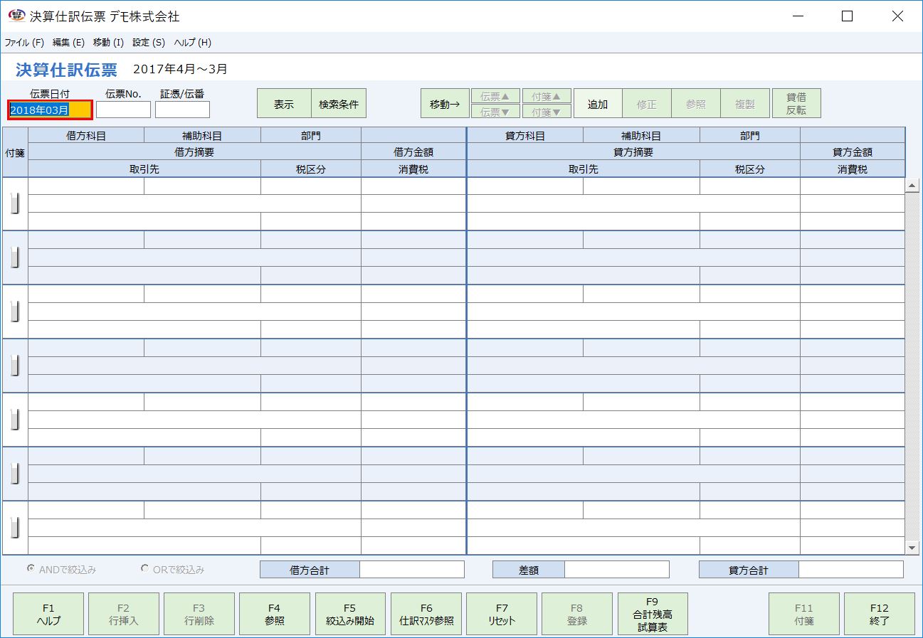Click the 移動→ button
The width and height of the screenshot is (923, 638).
444,102
